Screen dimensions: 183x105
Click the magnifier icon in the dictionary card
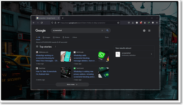(118, 54)
